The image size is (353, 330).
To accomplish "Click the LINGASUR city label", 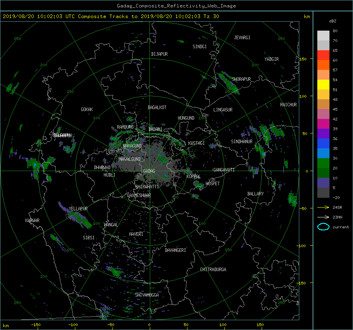I will pos(223,110).
